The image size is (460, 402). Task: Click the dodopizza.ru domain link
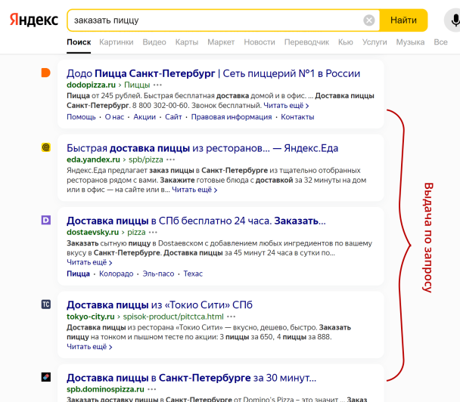[x=91, y=85]
